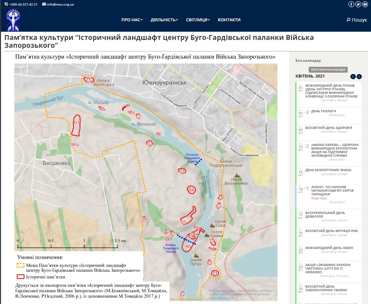Open ВСЕСВІТНІЙ ДЕНЬ ЗДОРОВ'Я event

coord(328,128)
